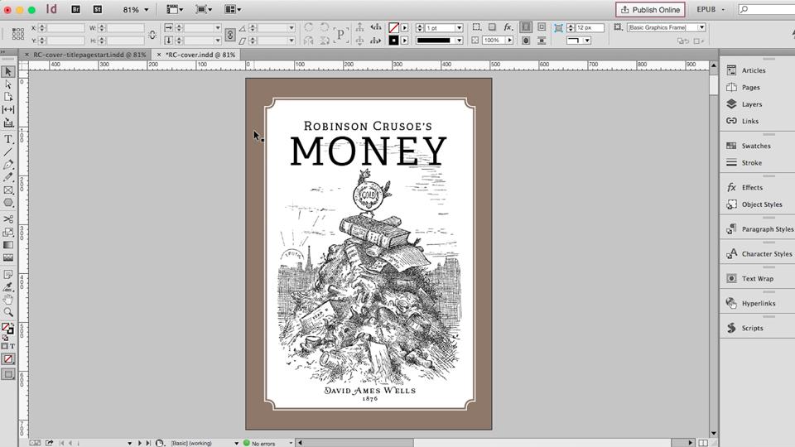Select the Polygon shape tool
The width and height of the screenshot is (795, 447).
pyautogui.click(x=8, y=203)
